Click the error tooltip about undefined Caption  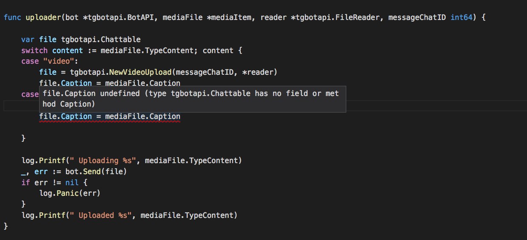tap(192, 99)
